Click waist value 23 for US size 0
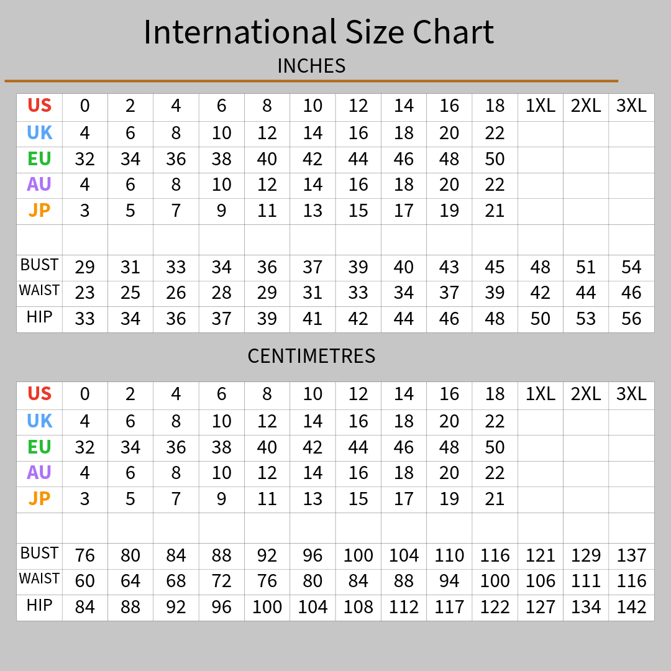Viewport: 671px width, 671px height. (x=84, y=293)
